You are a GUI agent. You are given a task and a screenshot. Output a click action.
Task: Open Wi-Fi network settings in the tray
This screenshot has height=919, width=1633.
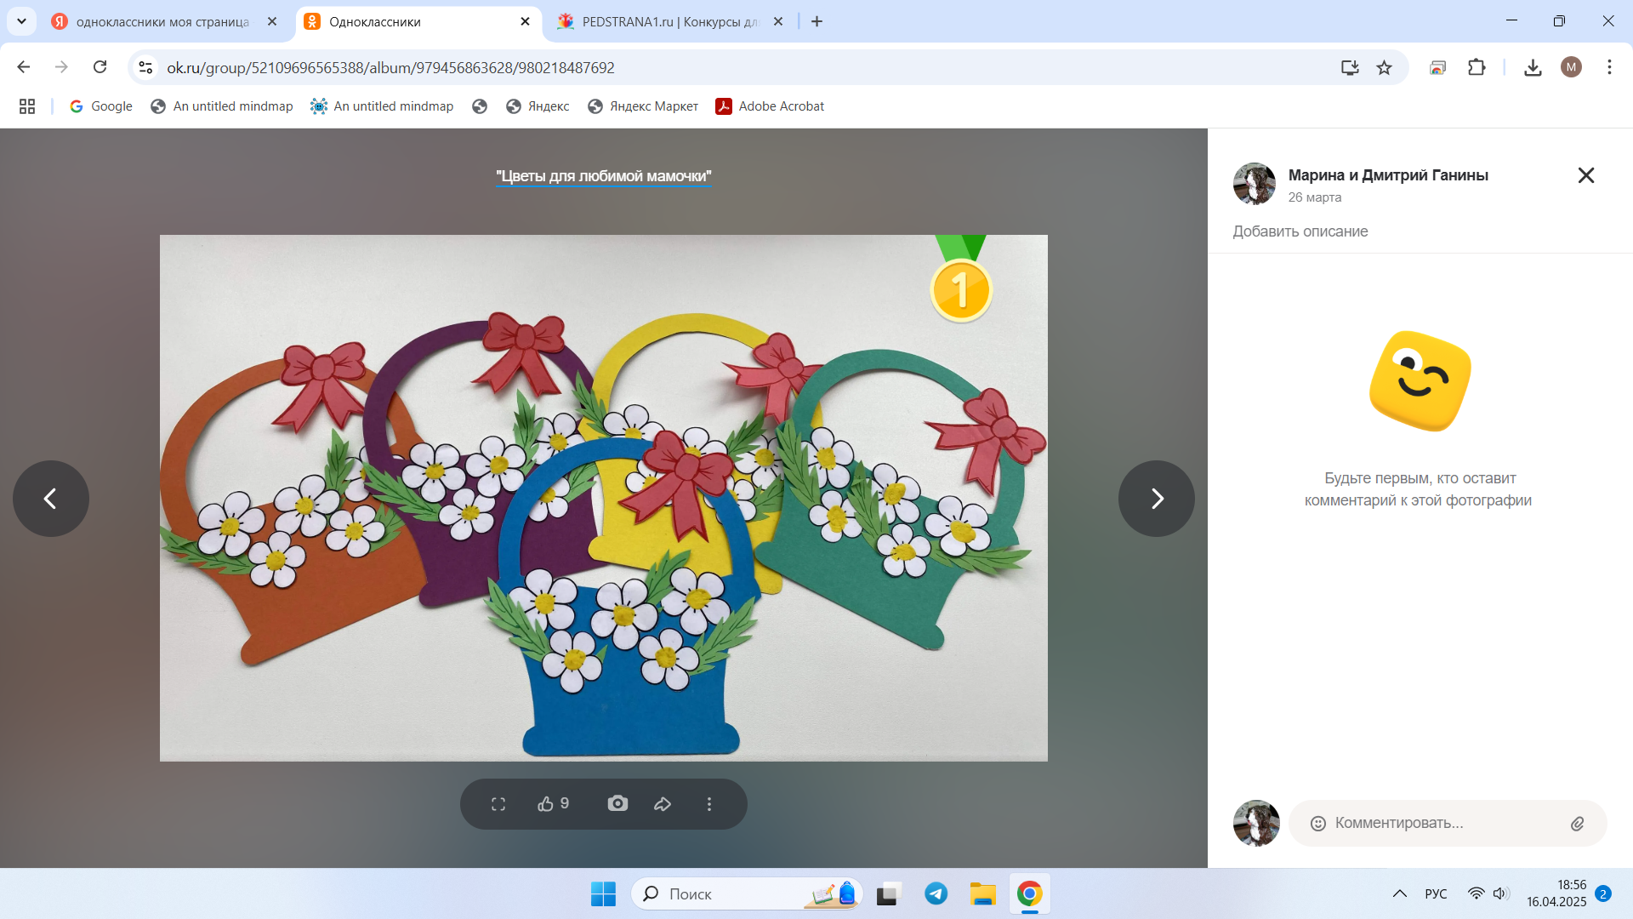[x=1477, y=893]
